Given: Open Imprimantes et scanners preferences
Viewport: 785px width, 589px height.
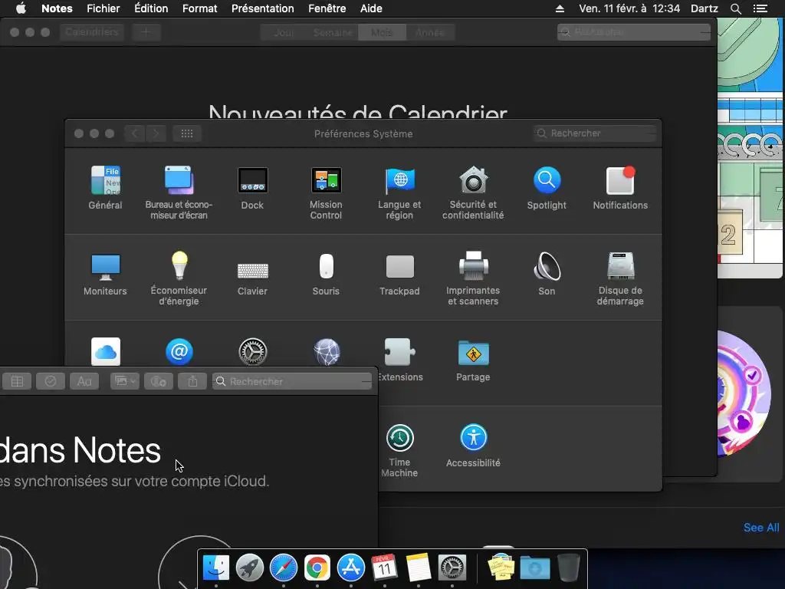Looking at the screenshot, I should coord(473,278).
